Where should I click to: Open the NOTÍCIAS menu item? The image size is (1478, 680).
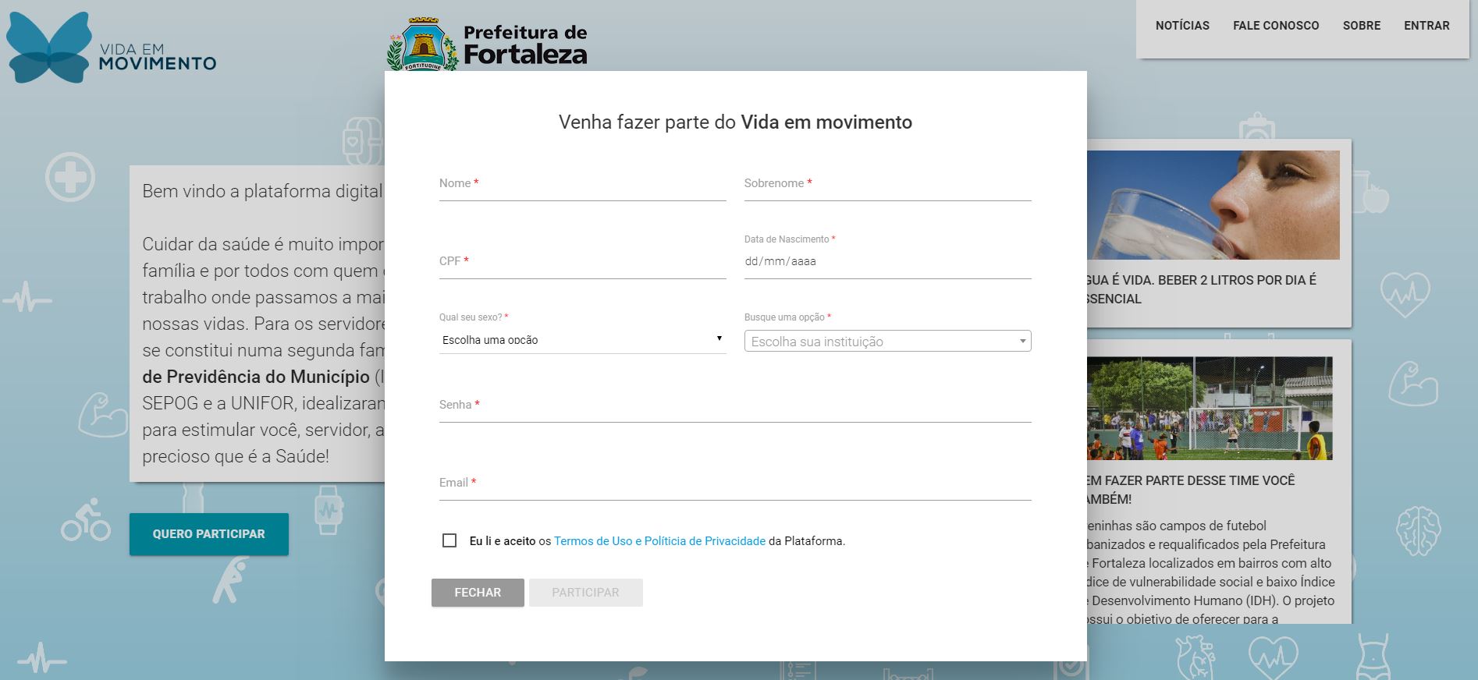pos(1182,26)
